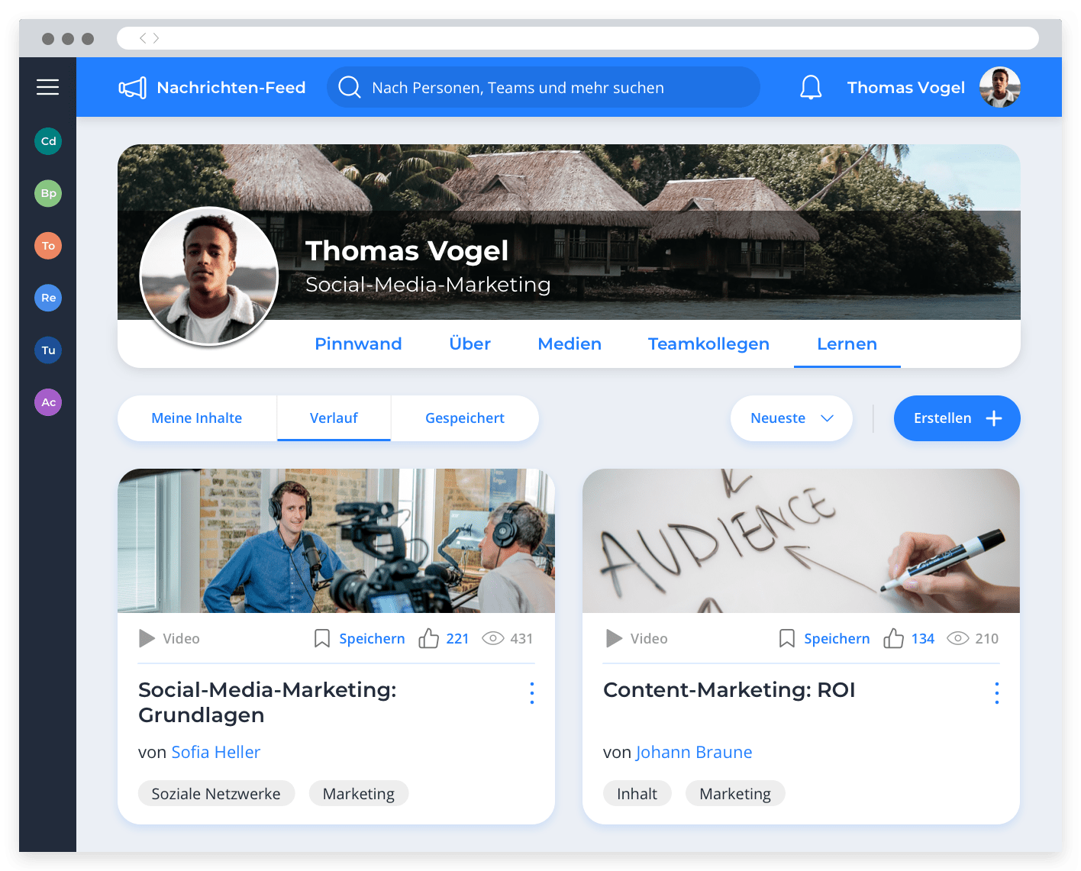This screenshot has width=1081, height=871.
Task: Like the Content-Marketing: ROI video
Action: point(893,638)
